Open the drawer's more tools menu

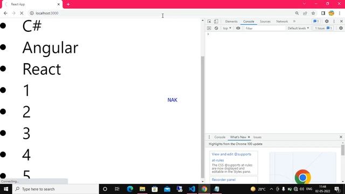[209, 137]
